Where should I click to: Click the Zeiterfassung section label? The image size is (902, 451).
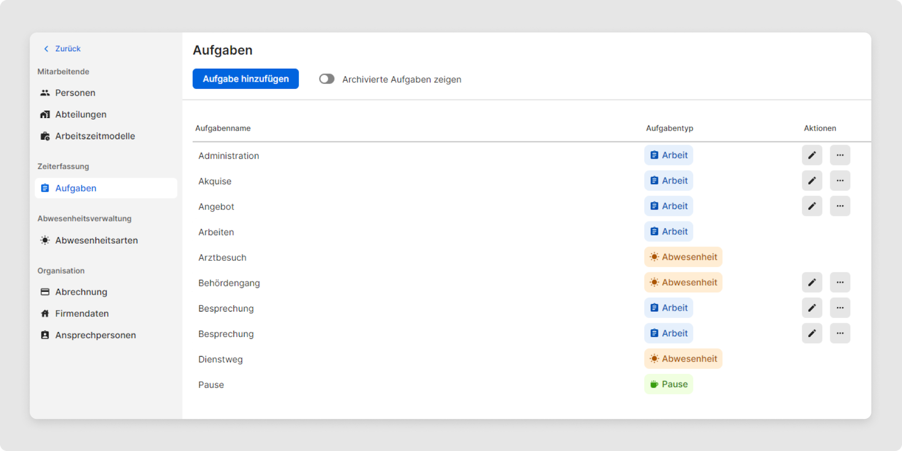tap(63, 166)
